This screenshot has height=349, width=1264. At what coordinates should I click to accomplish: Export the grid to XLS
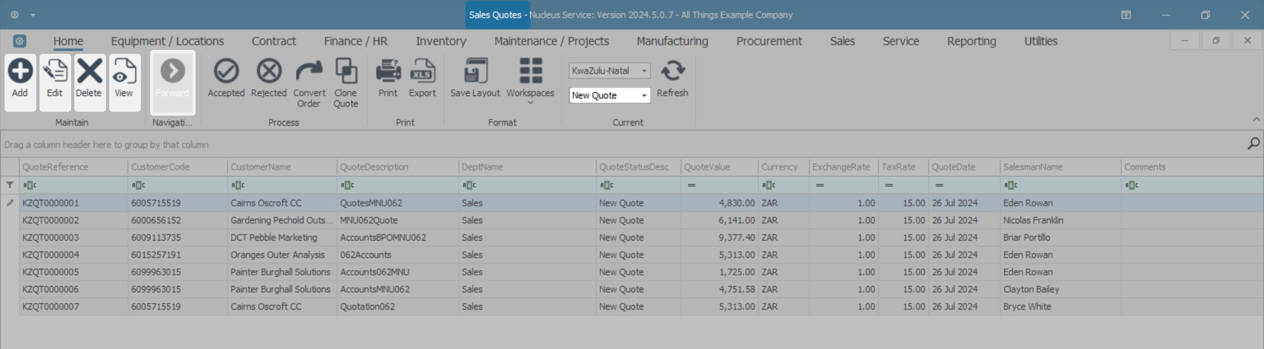point(422,72)
